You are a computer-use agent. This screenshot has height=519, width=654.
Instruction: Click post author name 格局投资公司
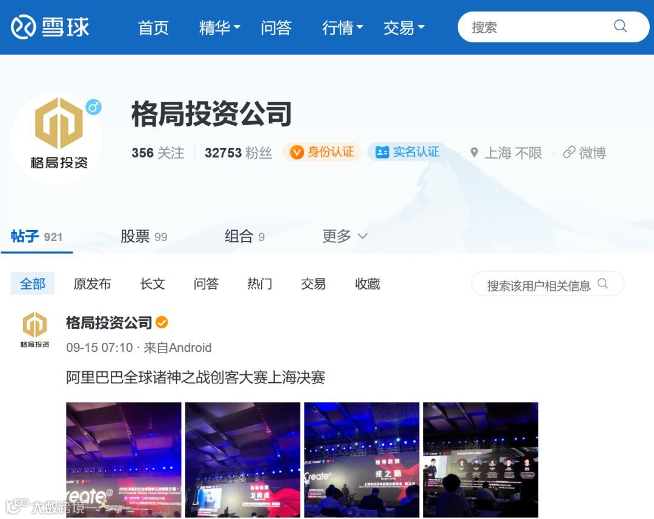coord(109,323)
